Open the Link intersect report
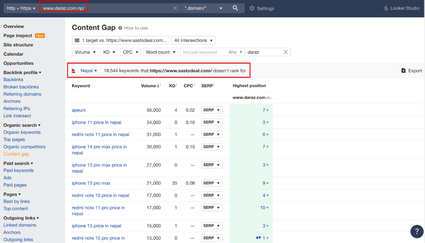This screenshot has height=243, width=425. [17, 116]
